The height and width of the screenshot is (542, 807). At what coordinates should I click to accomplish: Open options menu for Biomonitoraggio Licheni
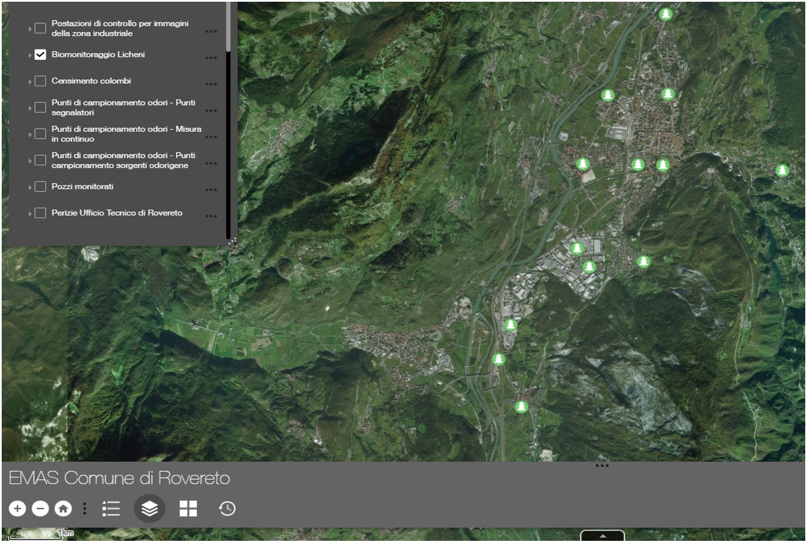pyautogui.click(x=211, y=57)
